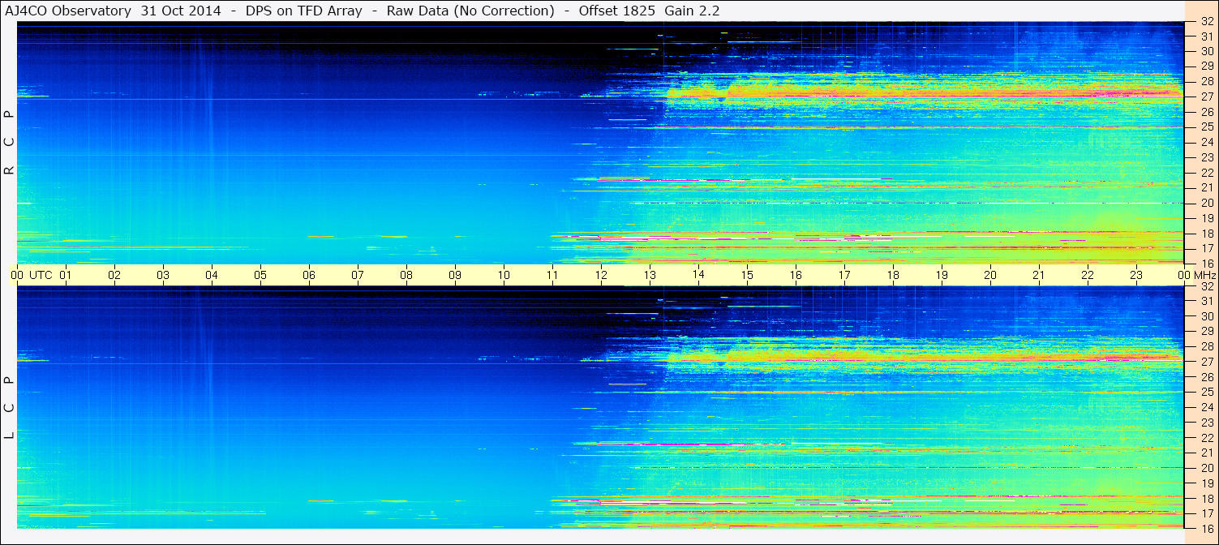Viewport: 1219px width, 545px height.
Task: Click 32 MHz on the LCP frequency scale
Action: click(1206, 286)
